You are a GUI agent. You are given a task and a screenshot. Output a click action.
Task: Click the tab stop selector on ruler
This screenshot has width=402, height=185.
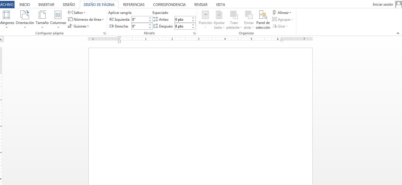click(1, 39)
